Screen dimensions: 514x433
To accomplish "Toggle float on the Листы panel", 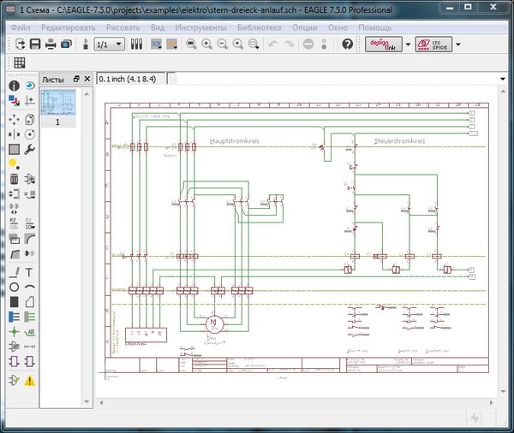I will coord(76,78).
